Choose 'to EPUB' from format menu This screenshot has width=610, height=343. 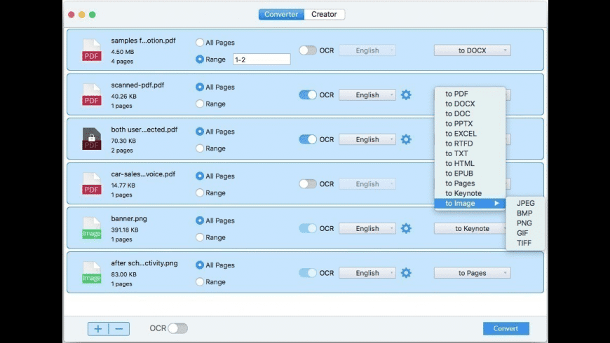pyautogui.click(x=459, y=174)
